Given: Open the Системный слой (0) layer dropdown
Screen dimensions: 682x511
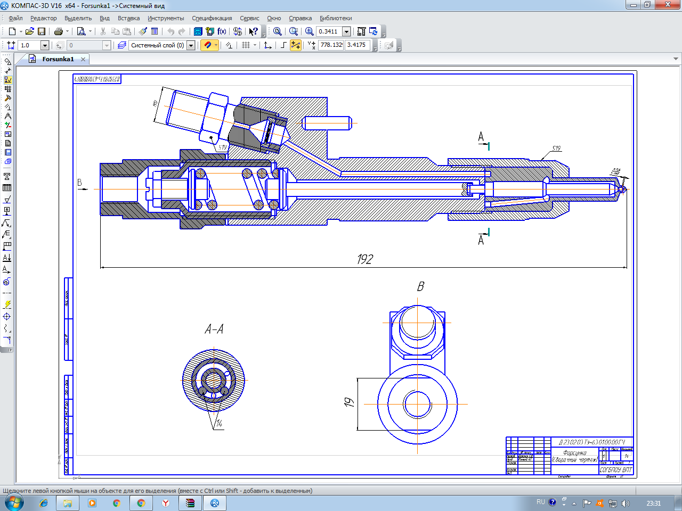Looking at the screenshot, I should point(191,45).
